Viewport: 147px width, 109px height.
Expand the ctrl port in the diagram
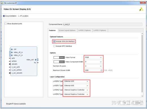coord(12,49)
